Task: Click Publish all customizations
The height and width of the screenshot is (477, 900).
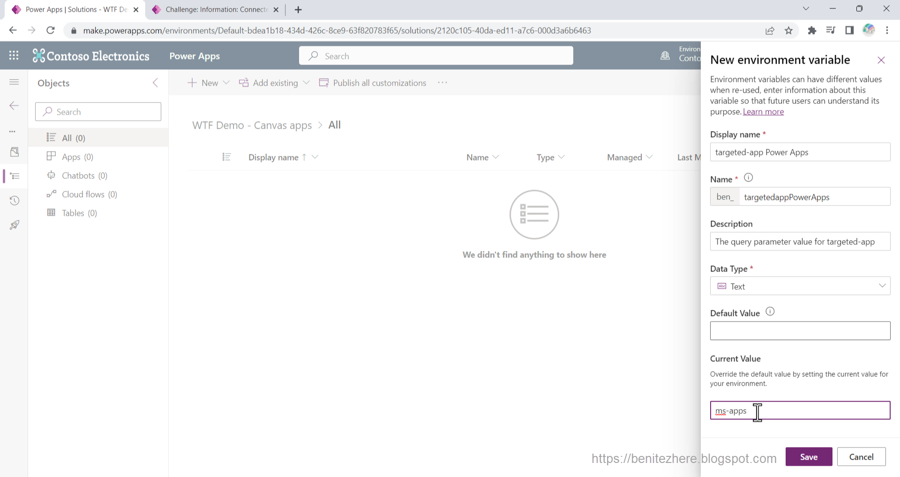Action: (x=373, y=83)
